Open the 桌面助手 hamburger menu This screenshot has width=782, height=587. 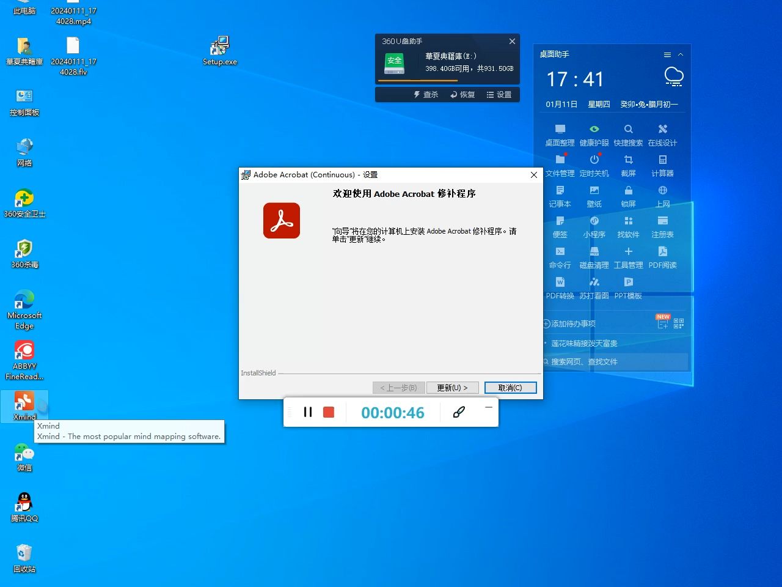pyautogui.click(x=667, y=54)
